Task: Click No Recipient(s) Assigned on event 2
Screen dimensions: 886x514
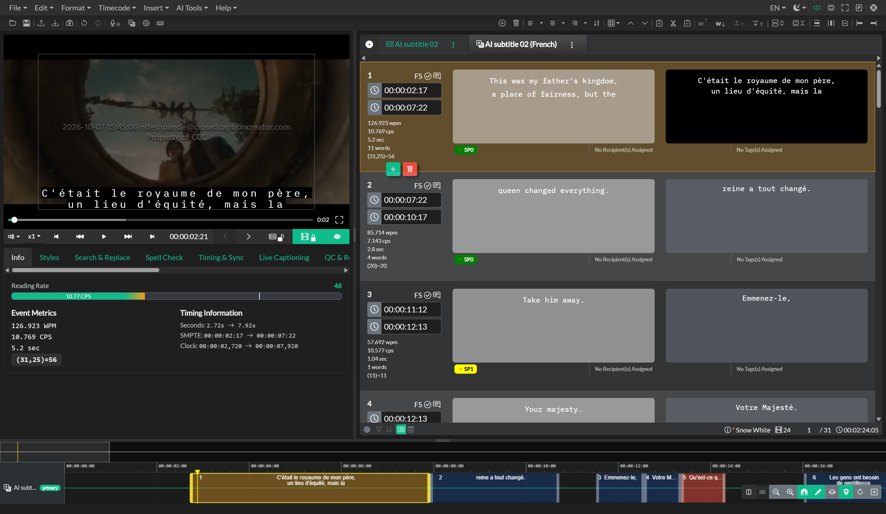Action: pos(623,259)
